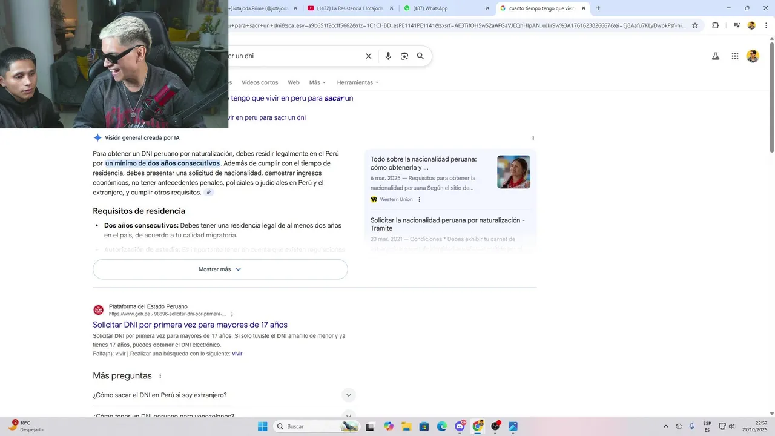775x436 pixels.
Task: Click the tray microphone icon
Action: point(692,426)
